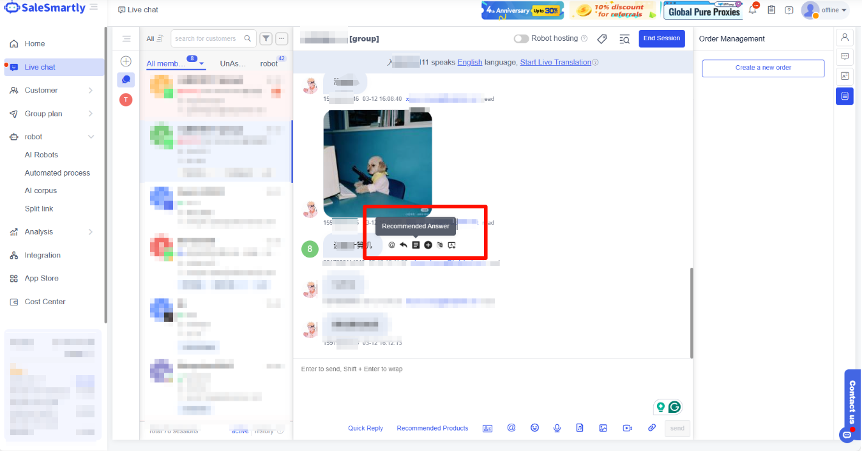Screen dimensions: 862x455
Task: Click the Recommended Answer icon on message
Action: 416,245
